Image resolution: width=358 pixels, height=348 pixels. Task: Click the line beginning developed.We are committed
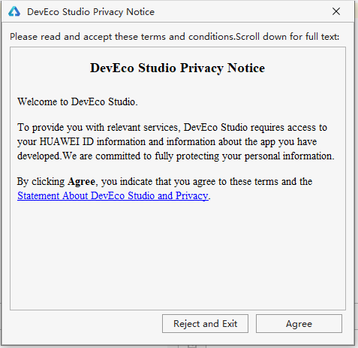[x=176, y=156]
